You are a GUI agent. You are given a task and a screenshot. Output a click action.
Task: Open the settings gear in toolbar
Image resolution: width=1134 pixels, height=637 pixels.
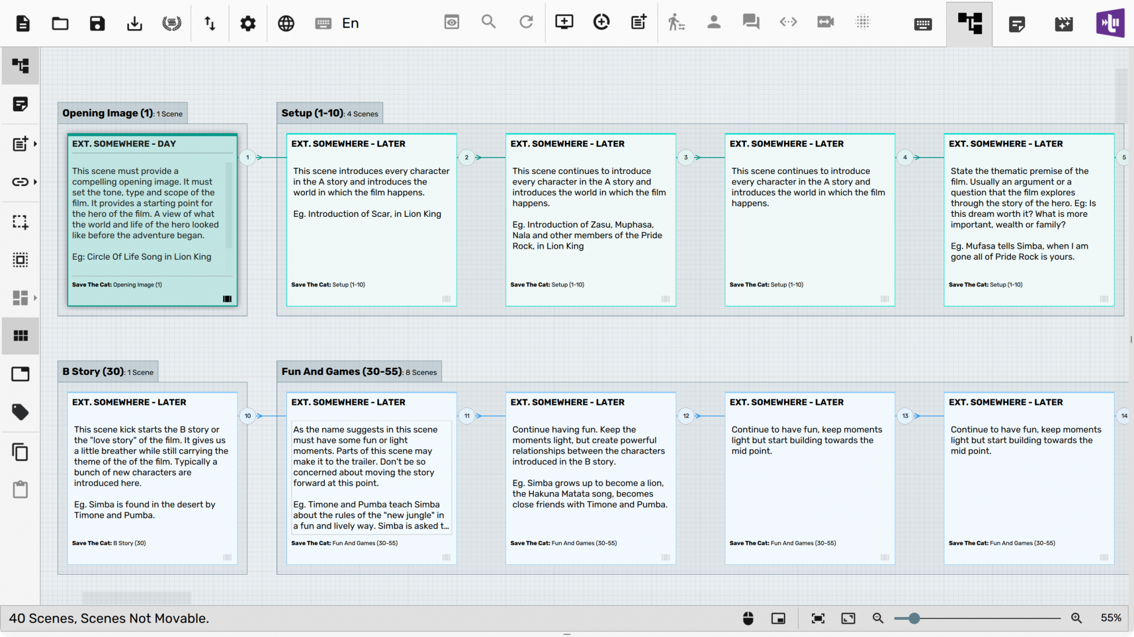(x=247, y=23)
